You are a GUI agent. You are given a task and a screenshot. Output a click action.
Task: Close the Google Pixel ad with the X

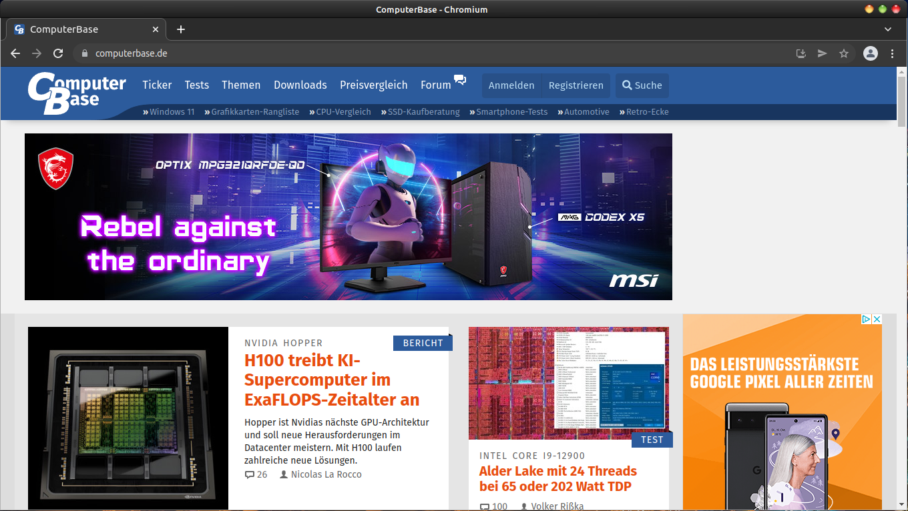pyautogui.click(x=877, y=320)
